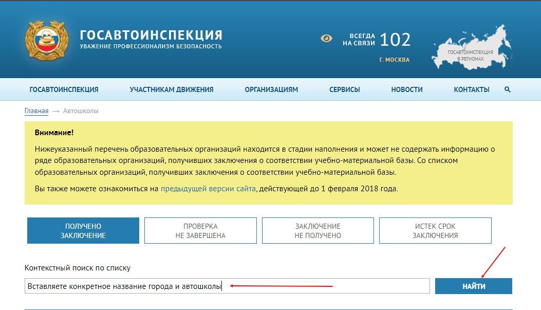The height and width of the screenshot is (310, 541).
Task: Open the УЧАСТНИКАМ ДВИЖЕНИЯ menu
Action: [171, 89]
